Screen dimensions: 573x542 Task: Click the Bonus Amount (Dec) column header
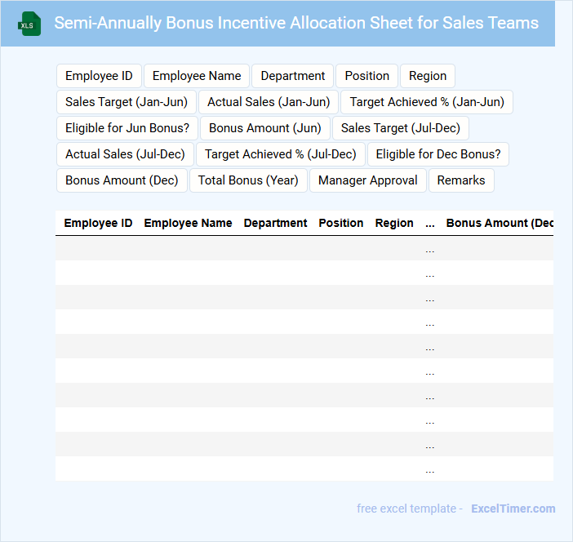pos(500,223)
